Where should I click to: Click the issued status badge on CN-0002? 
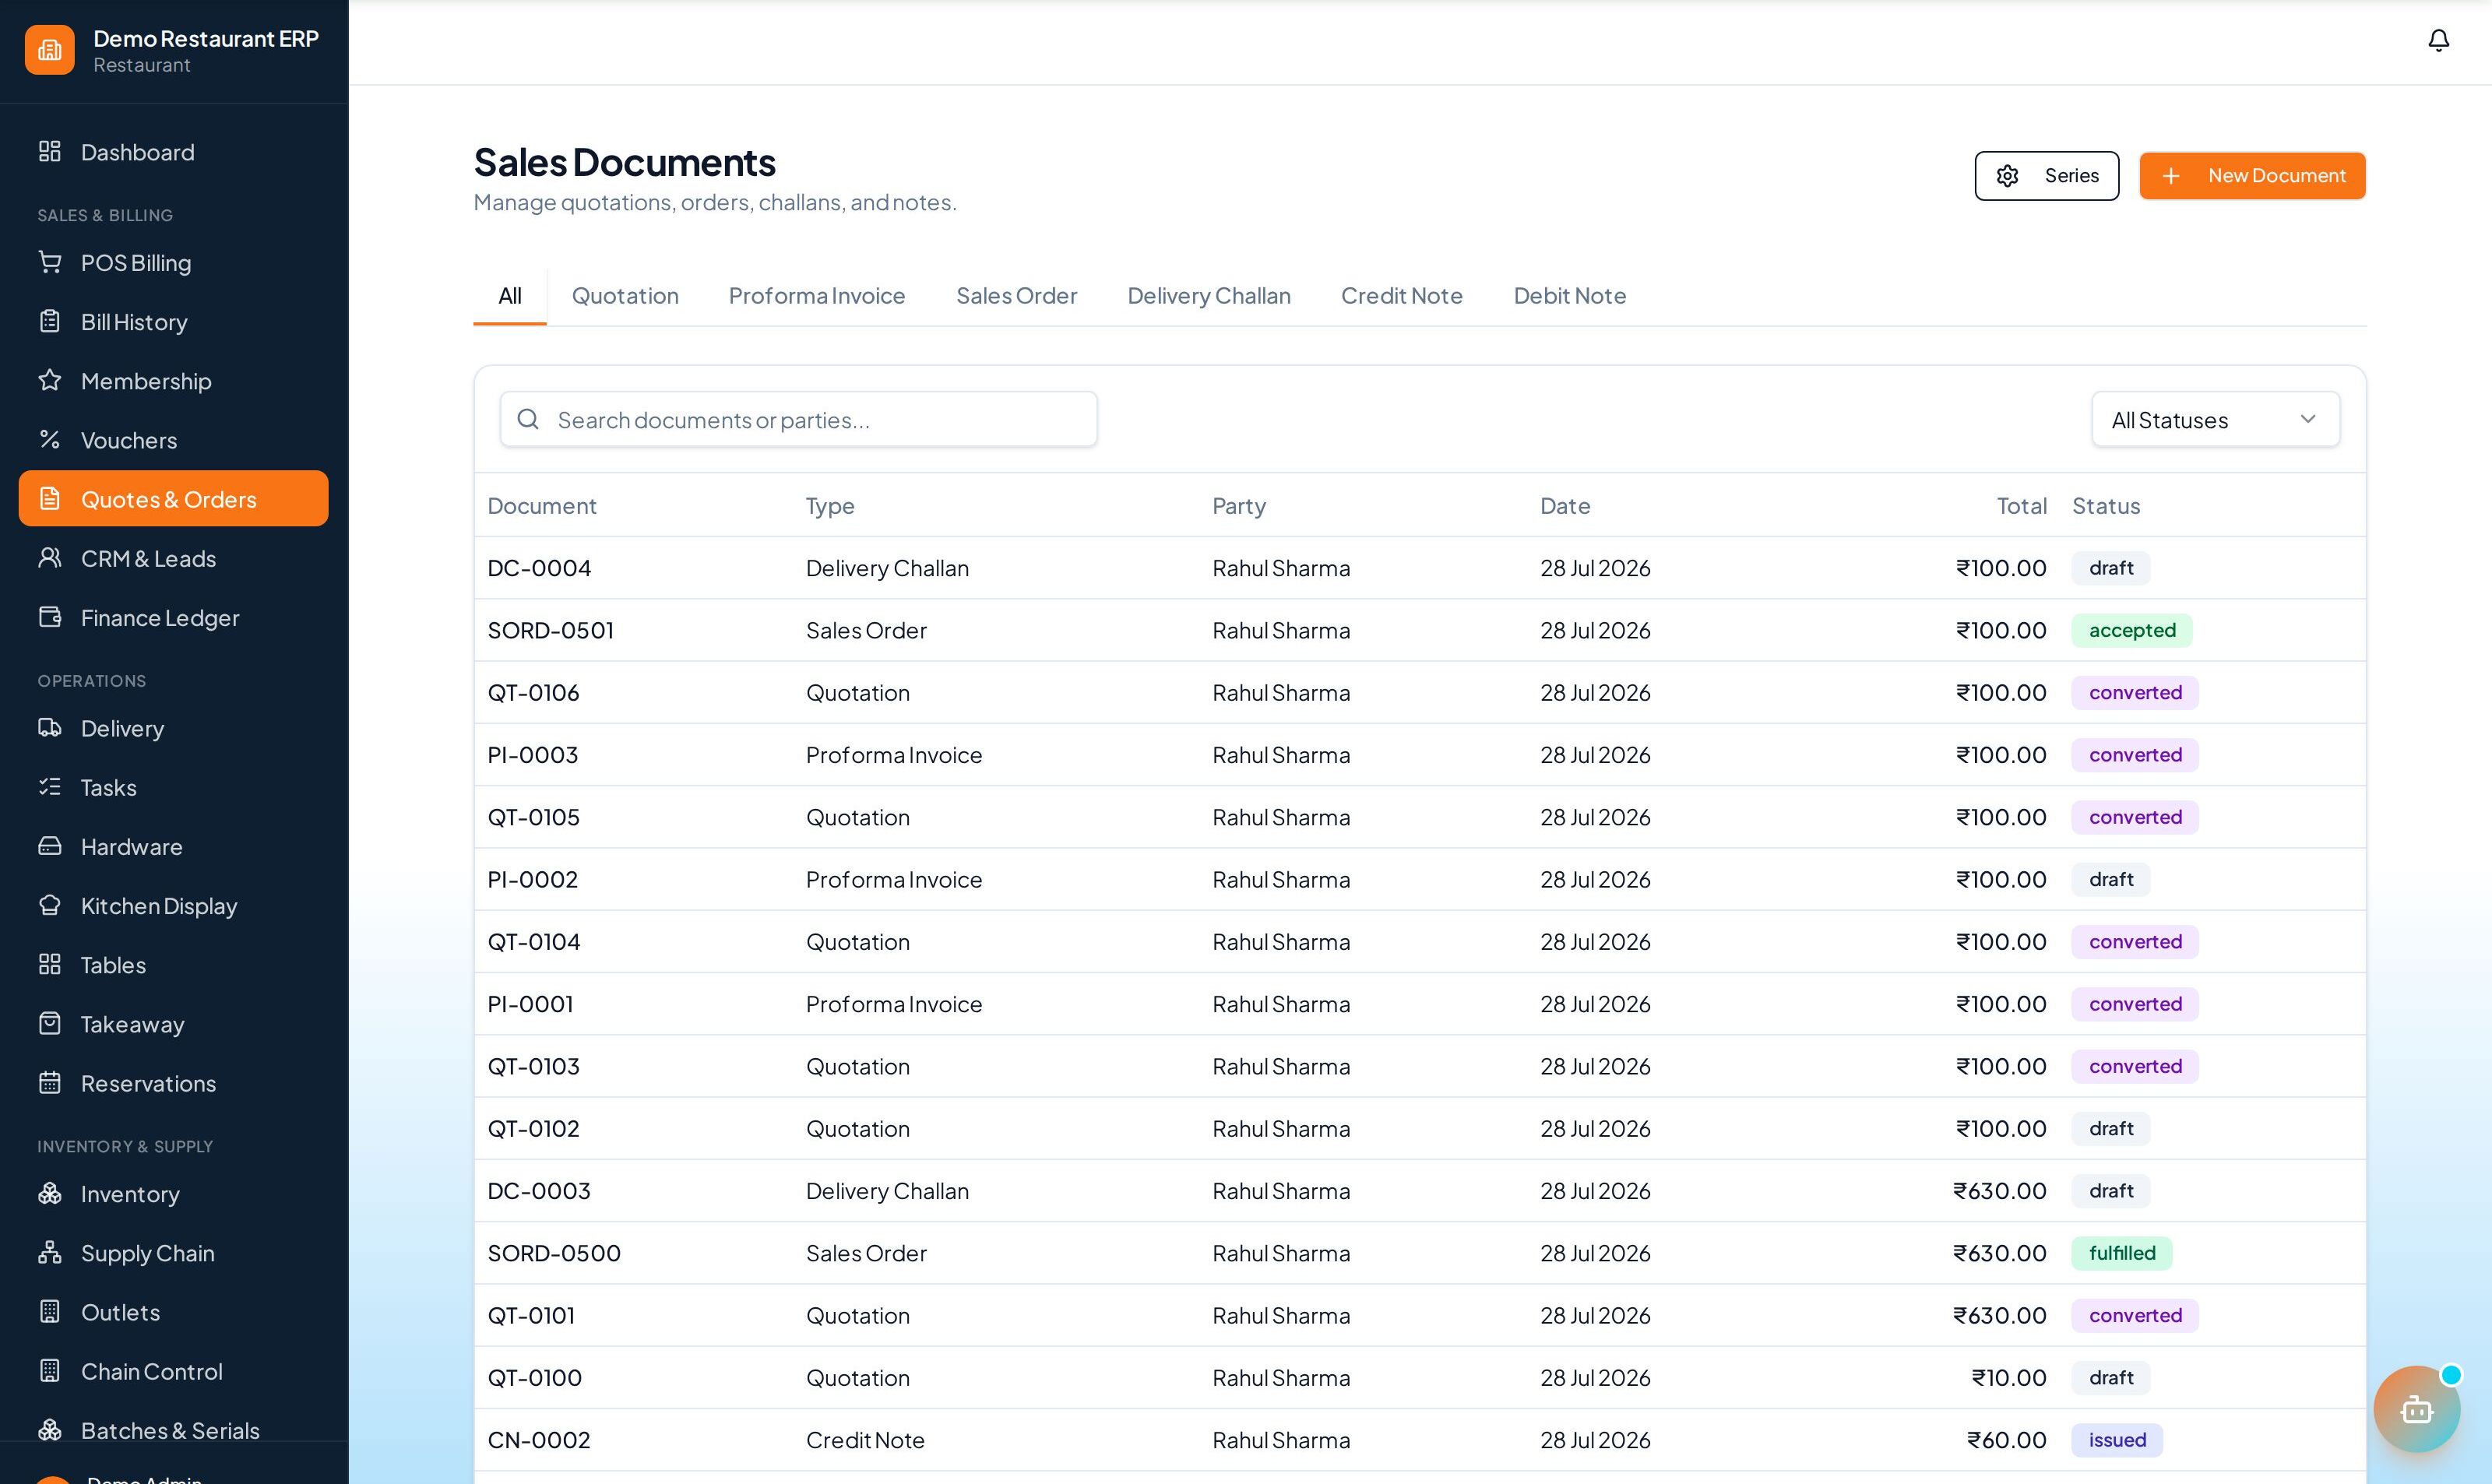[2116, 1440]
